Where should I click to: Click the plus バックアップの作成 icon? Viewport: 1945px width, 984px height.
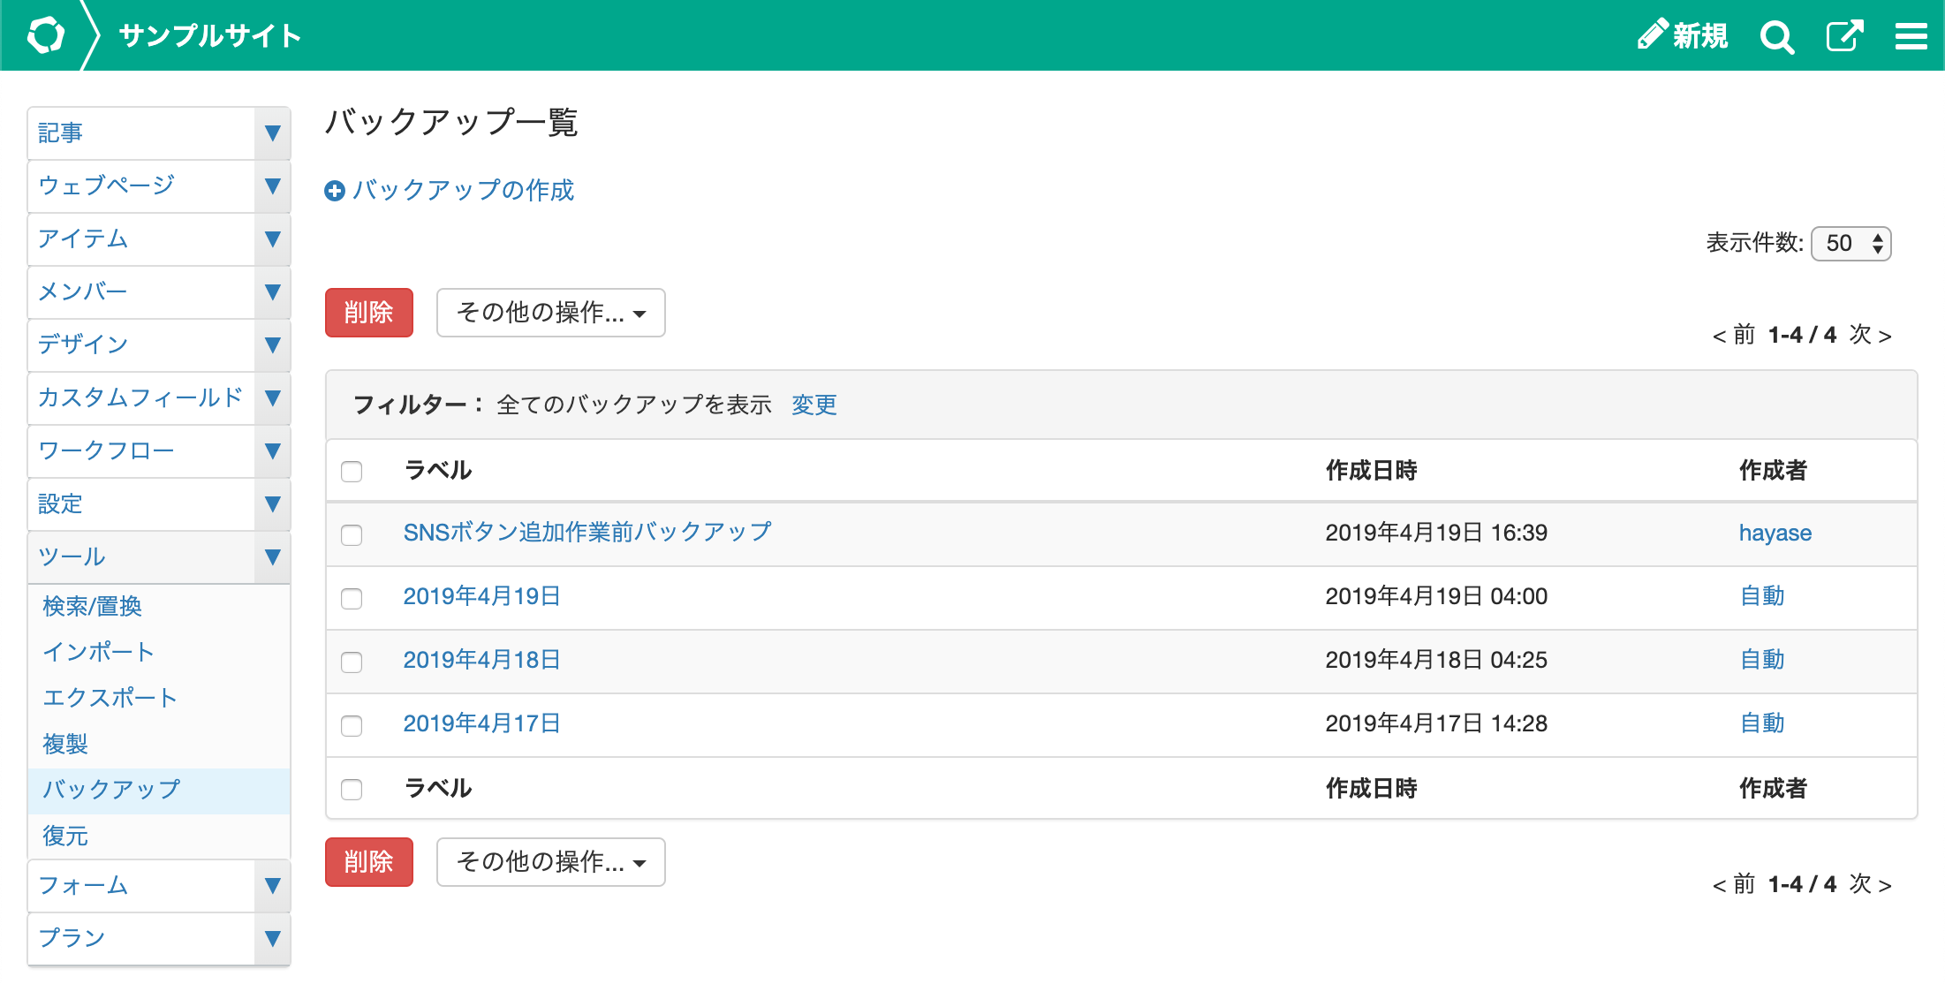[x=330, y=191]
